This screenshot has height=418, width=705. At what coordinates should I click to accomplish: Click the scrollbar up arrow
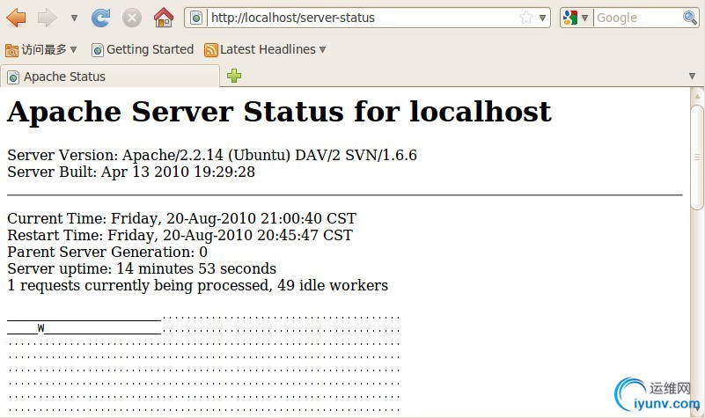(x=697, y=96)
